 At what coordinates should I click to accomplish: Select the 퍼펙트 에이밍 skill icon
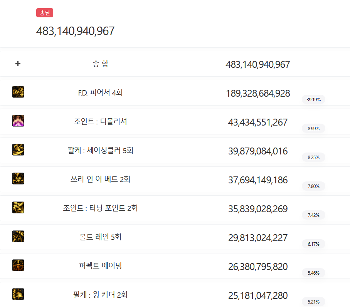coord(18,265)
